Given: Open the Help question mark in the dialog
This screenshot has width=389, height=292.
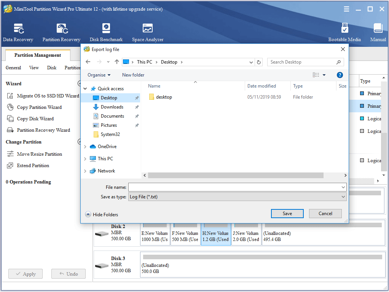Looking at the screenshot, I should click(340, 75).
